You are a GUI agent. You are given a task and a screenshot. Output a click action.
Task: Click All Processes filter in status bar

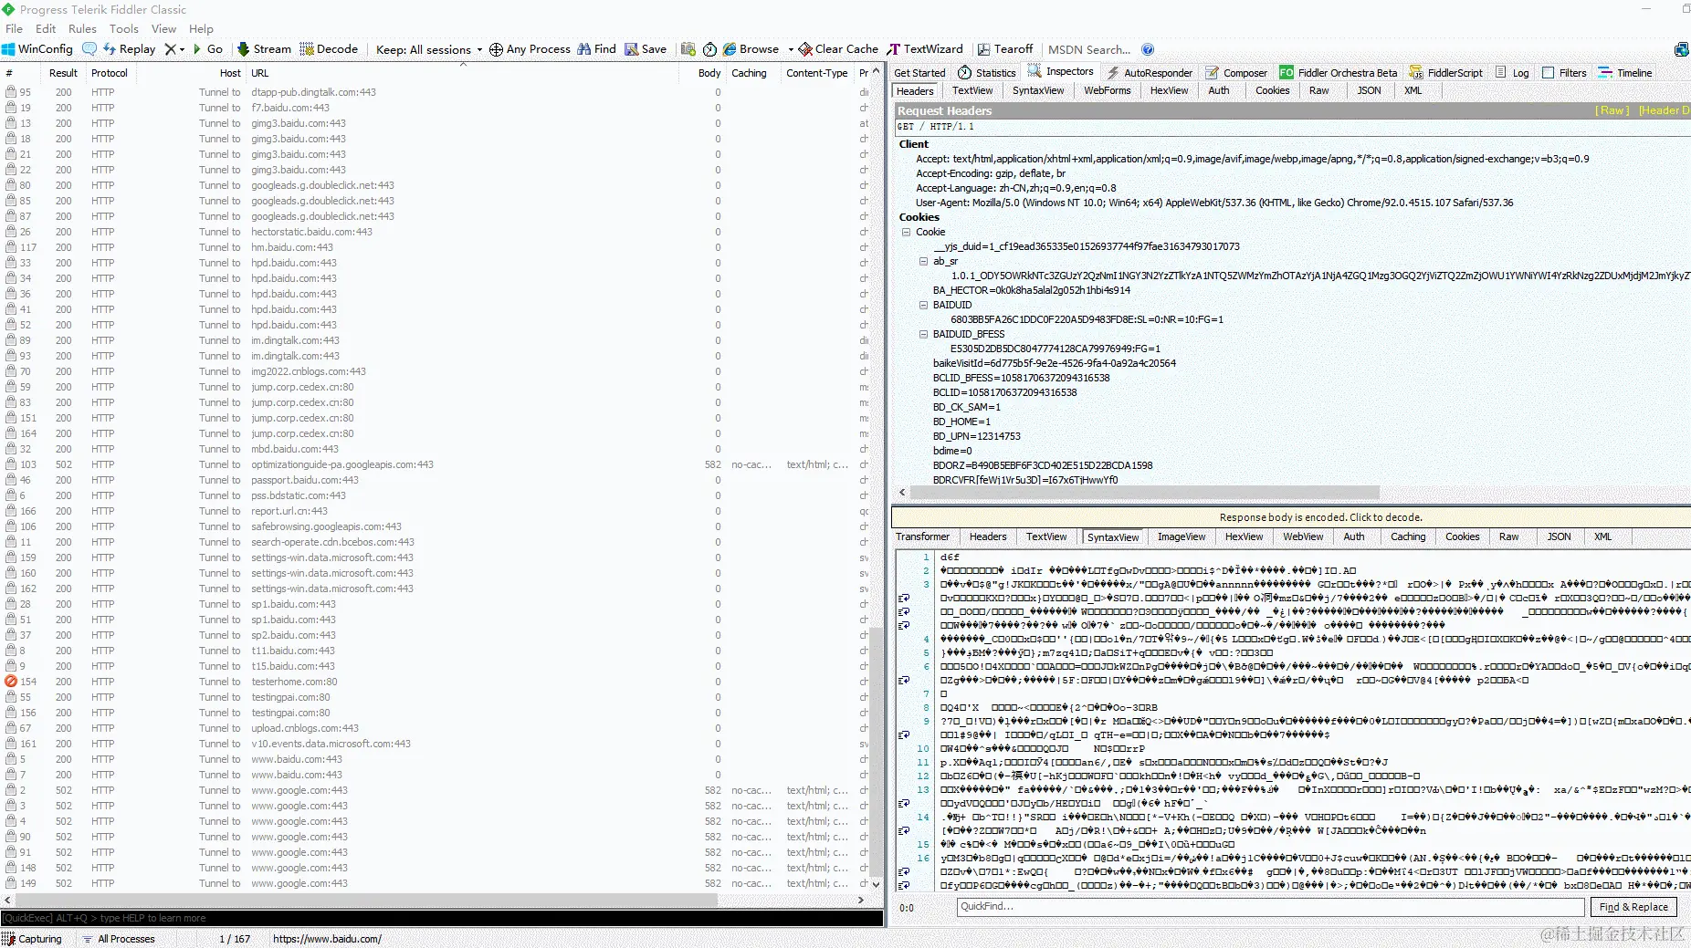click(x=120, y=939)
